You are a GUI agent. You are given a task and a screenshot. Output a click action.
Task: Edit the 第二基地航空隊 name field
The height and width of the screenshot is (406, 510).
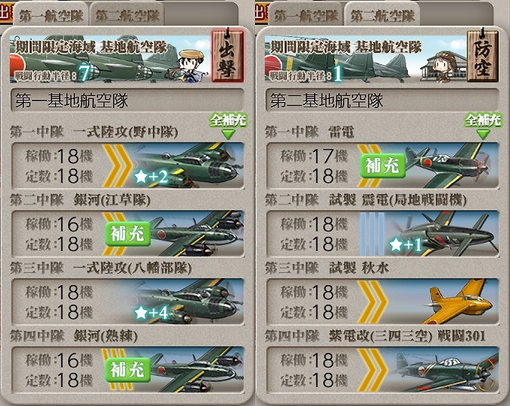(383, 100)
